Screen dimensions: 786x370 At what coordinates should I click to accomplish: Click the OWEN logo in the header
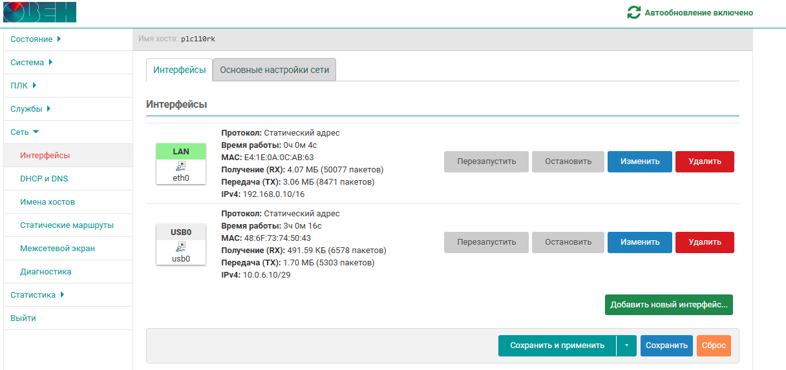click(39, 12)
